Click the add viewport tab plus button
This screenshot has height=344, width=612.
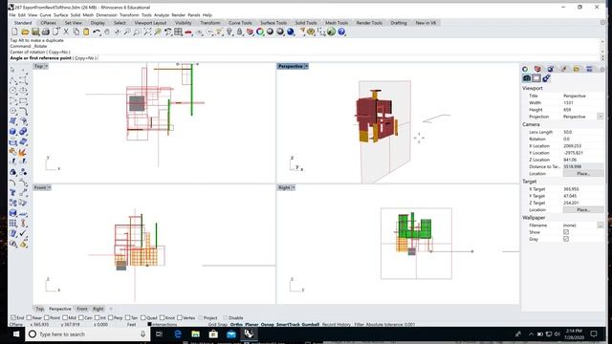(x=111, y=309)
